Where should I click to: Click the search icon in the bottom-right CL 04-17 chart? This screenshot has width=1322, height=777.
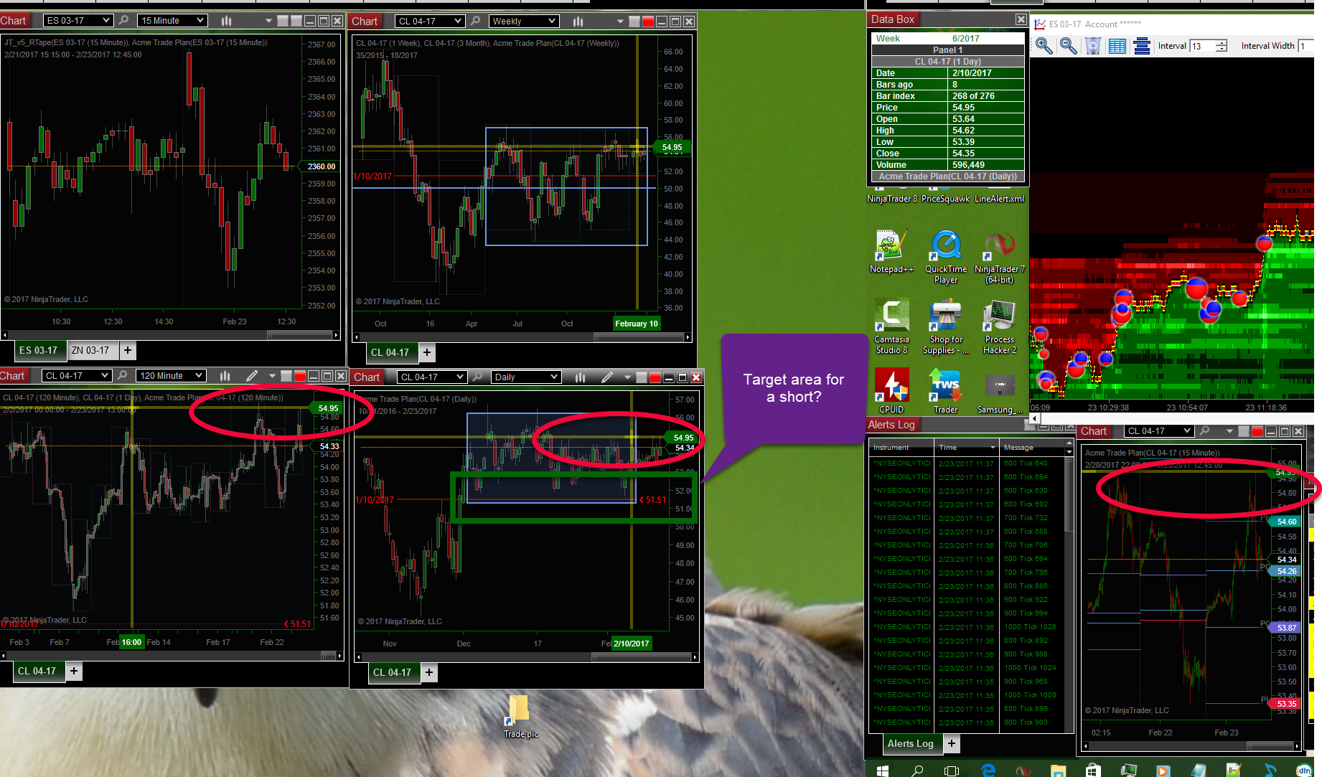1205,430
